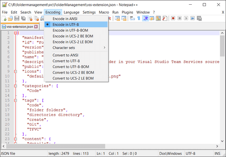The image size is (226, 157).
Task: Open the File menu
Action: pos(5,12)
